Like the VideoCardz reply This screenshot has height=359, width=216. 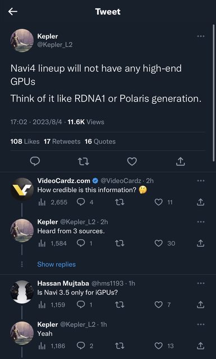pyautogui.click(x=159, y=202)
